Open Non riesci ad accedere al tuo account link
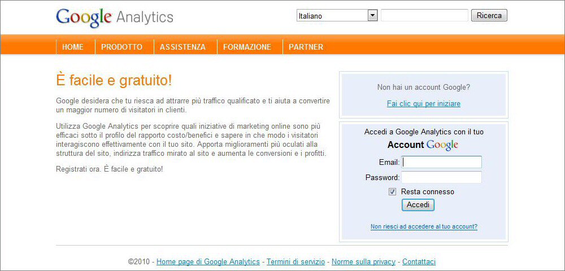Screen dimensions: 565x271 [424, 227]
